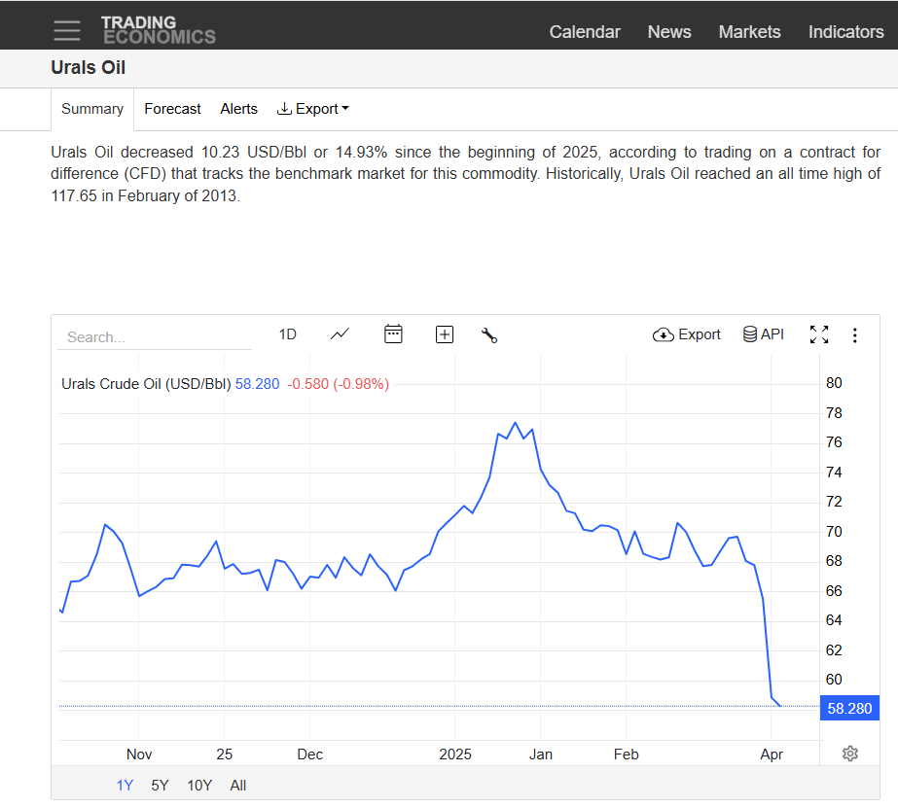The width and height of the screenshot is (898, 807).
Task: Click the plus icon to add comparison
Action: point(445,334)
